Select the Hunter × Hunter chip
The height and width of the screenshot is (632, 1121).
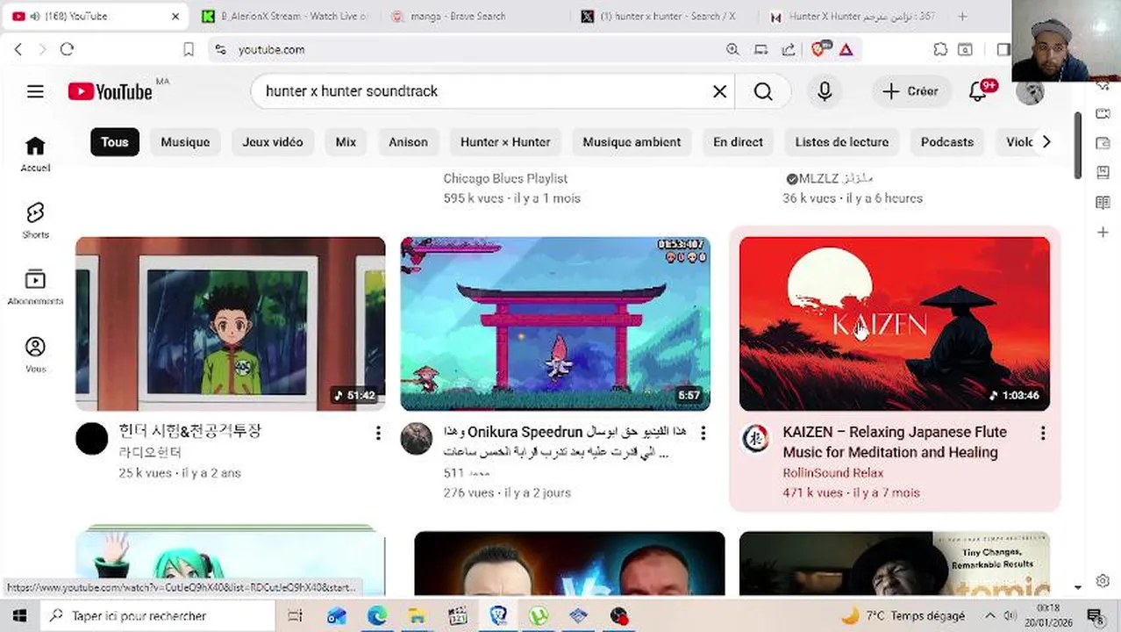[x=505, y=142]
